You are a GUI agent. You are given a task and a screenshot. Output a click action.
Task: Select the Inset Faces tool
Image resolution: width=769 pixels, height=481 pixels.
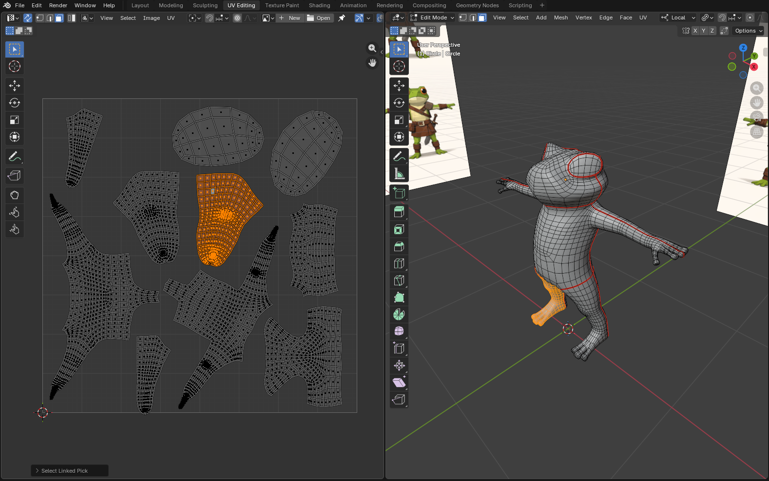pyautogui.click(x=399, y=229)
